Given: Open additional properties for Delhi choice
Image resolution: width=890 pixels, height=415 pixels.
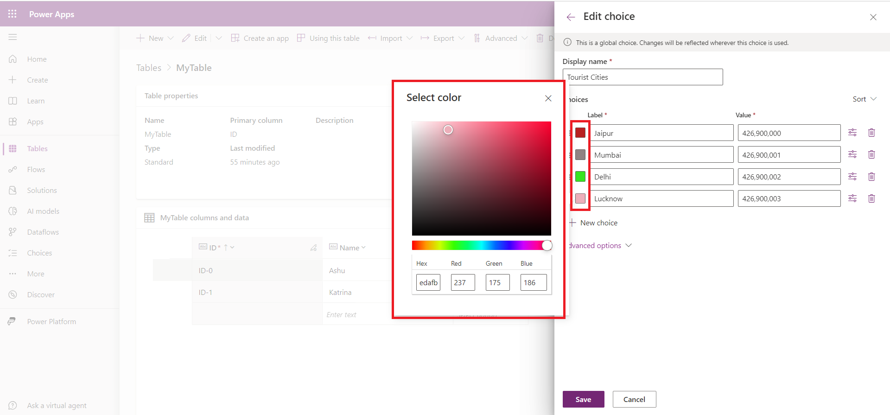Looking at the screenshot, I should (852, 177).
